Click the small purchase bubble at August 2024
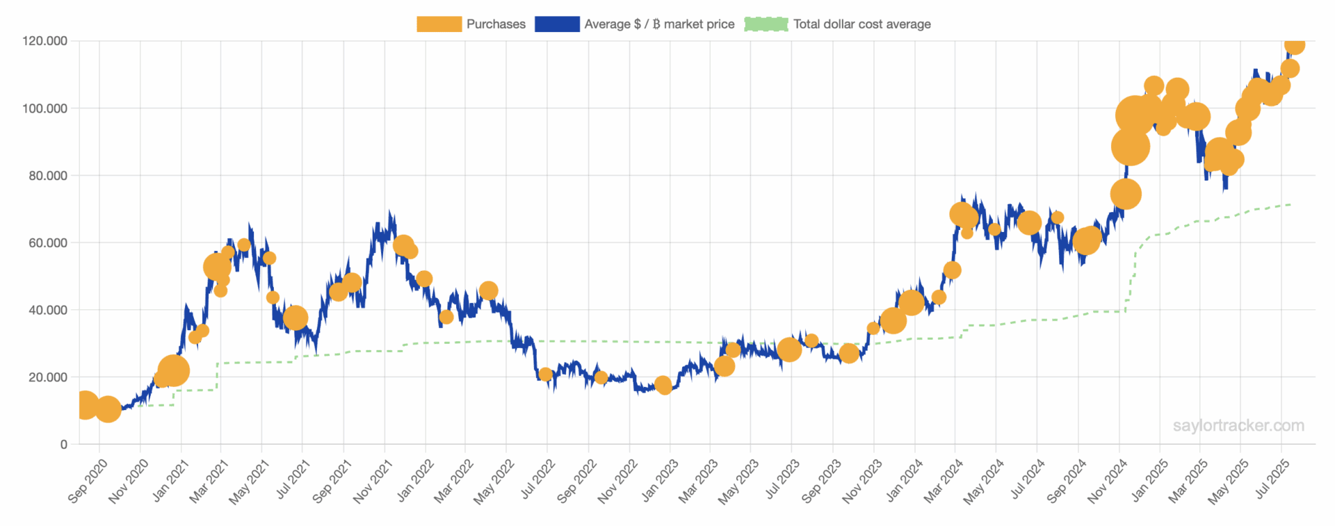Screen dimensions: 1335x526 pyautogui.click(x=1058, y=217)
